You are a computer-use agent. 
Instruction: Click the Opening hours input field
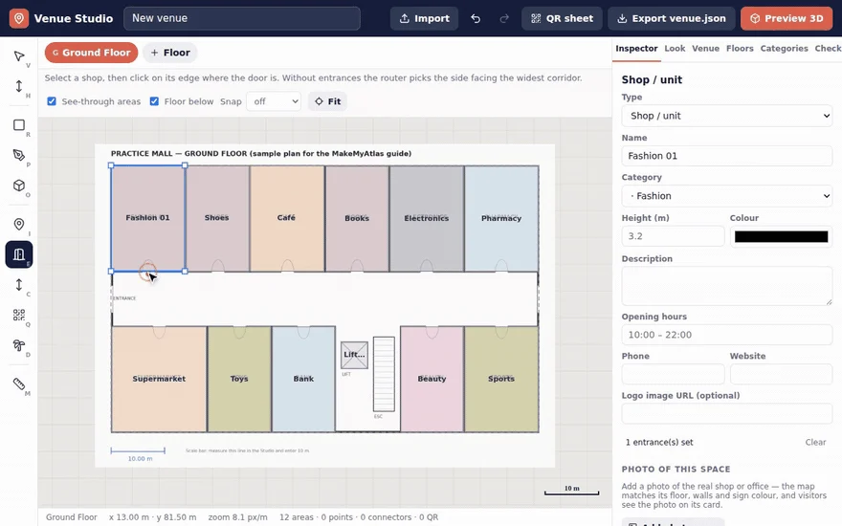(726, 335)
